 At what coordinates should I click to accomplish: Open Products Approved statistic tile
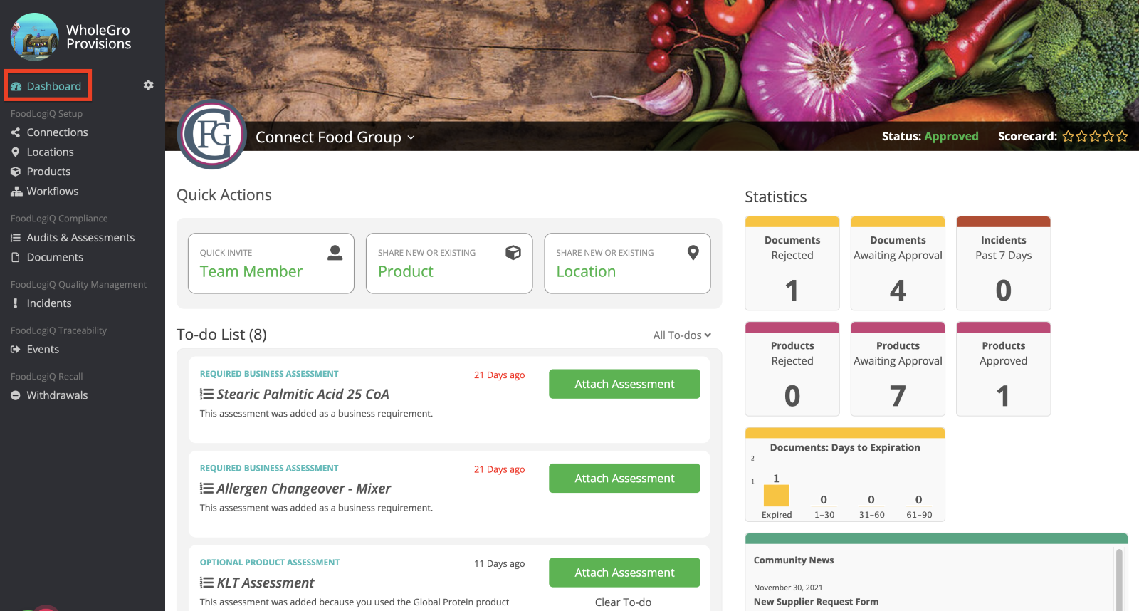pyautogui.click(x=1003, y=369)
